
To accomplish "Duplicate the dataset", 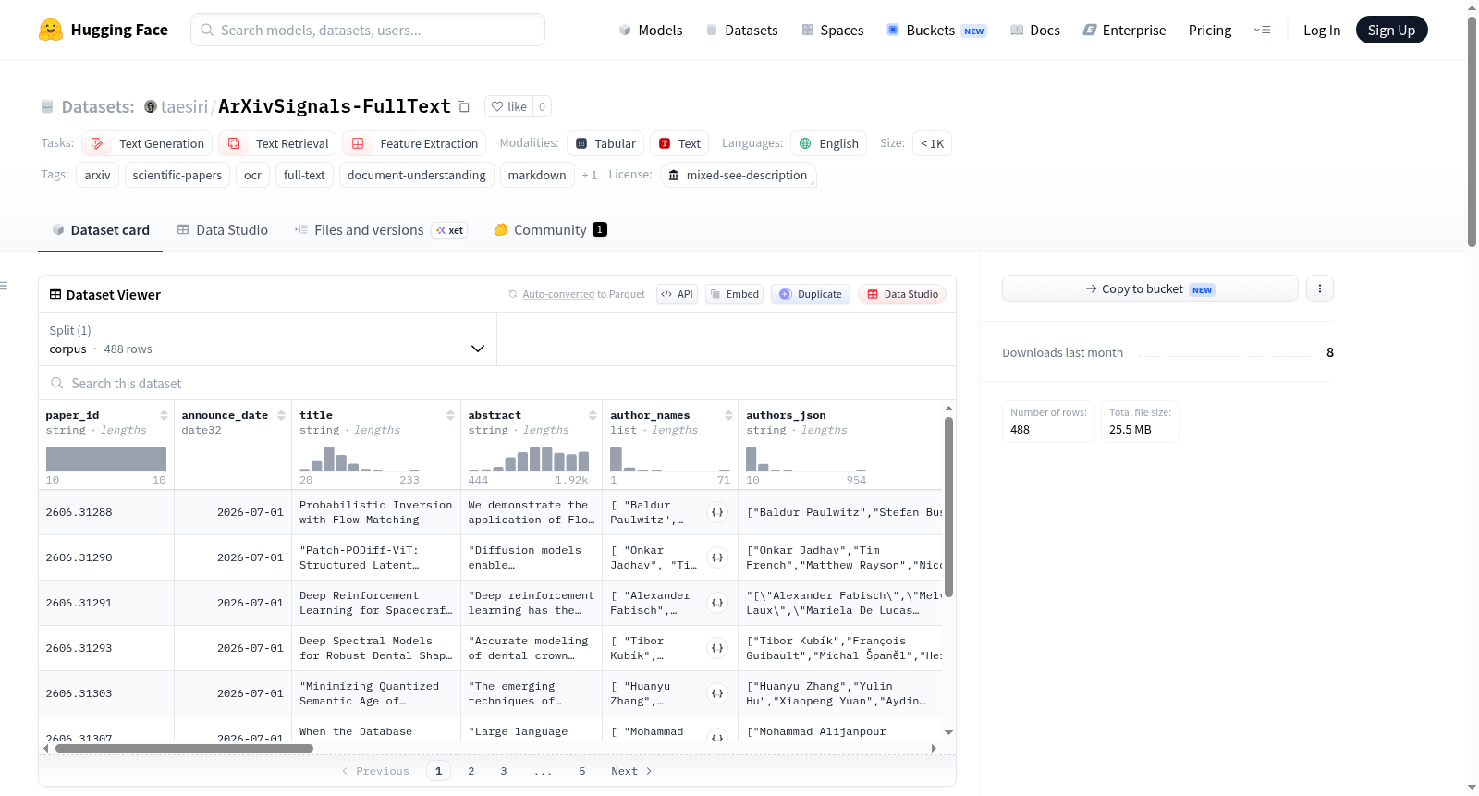I will [x=810, y=294].
